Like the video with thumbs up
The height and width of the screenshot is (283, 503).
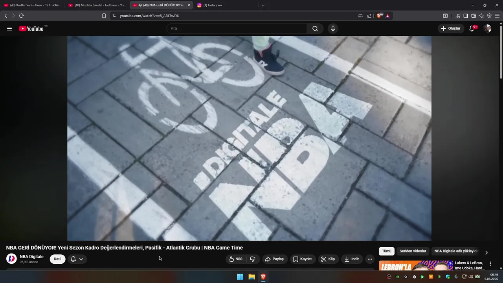pyautogui.click(x=236, y=259)
